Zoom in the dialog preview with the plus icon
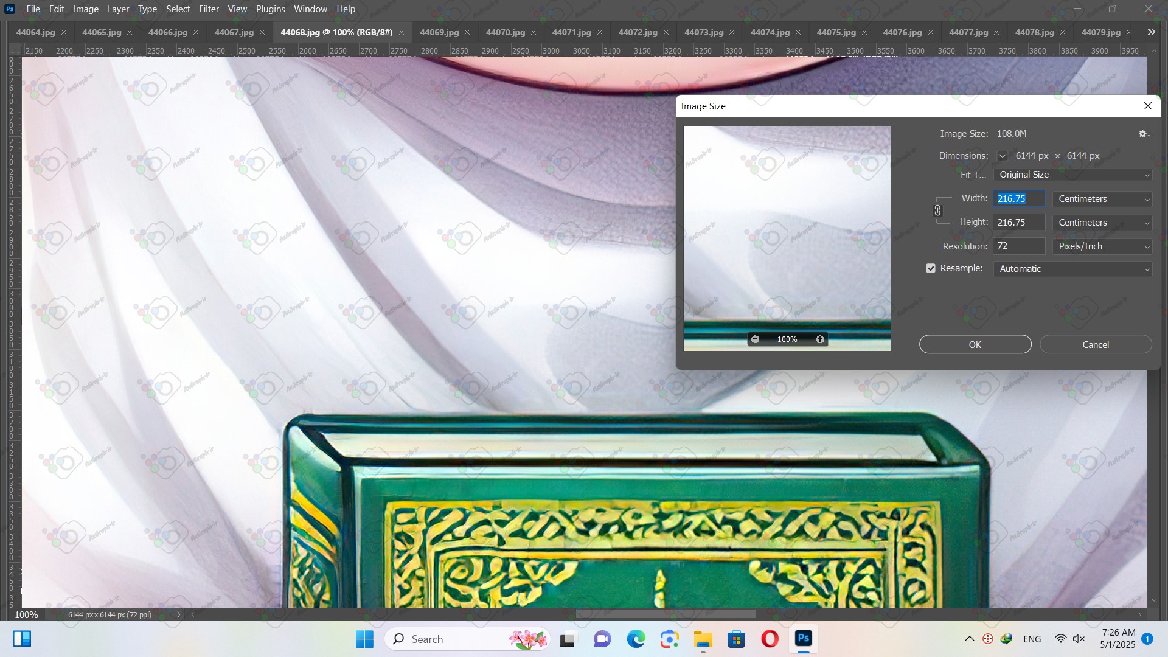The height and width of the screenshot is (657, 1168). click(820, 339)
